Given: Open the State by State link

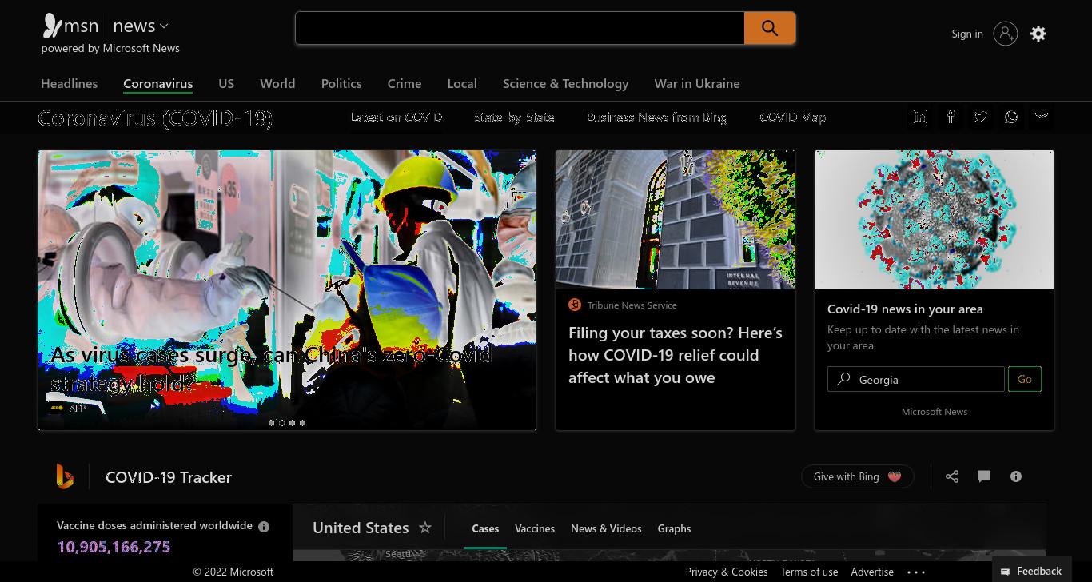Looking at the screenshot, I should pyautogui.click(x=514, y=117).
